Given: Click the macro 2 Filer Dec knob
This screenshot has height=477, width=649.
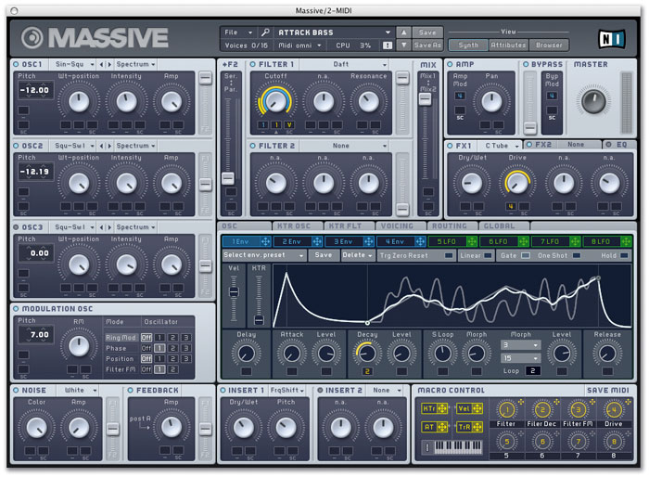Looking at the screenshot, I should (x=542, y=410).
